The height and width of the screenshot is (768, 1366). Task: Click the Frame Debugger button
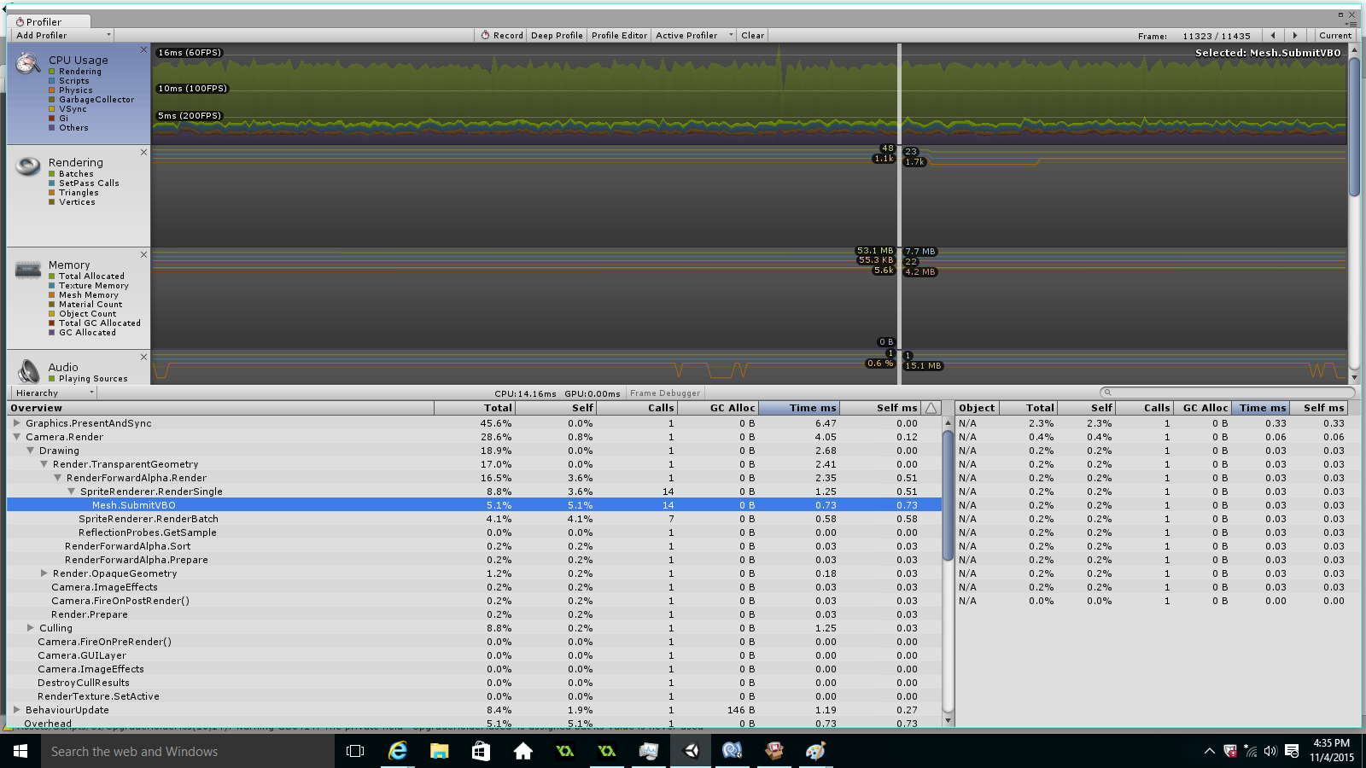665,393
